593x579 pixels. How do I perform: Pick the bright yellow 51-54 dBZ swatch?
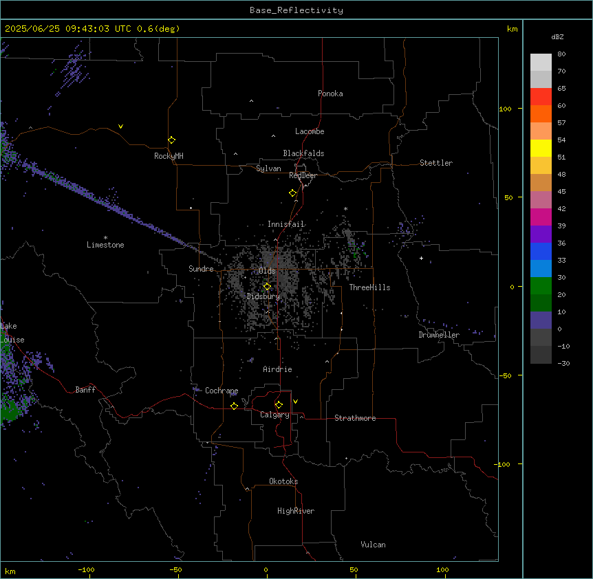pos(541,148)
